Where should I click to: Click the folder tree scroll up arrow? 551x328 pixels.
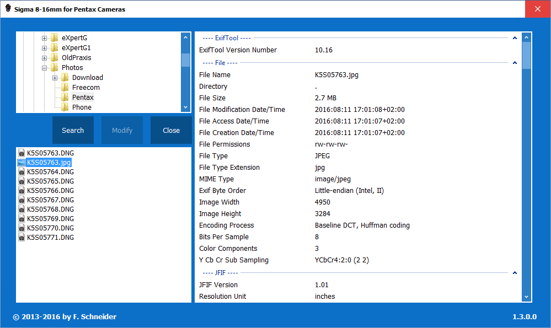[185, 37]
